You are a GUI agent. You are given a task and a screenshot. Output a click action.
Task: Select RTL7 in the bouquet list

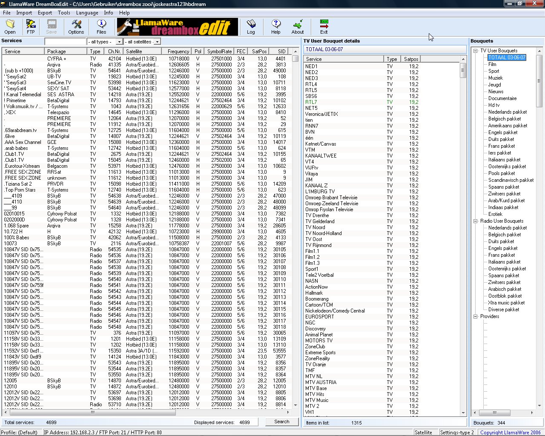382,102
